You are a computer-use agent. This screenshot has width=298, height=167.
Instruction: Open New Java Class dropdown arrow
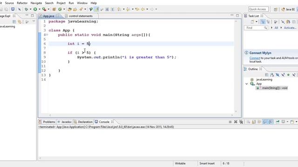(64, 9)
